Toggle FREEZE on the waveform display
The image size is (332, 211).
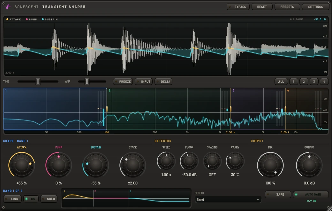[123, 82]
